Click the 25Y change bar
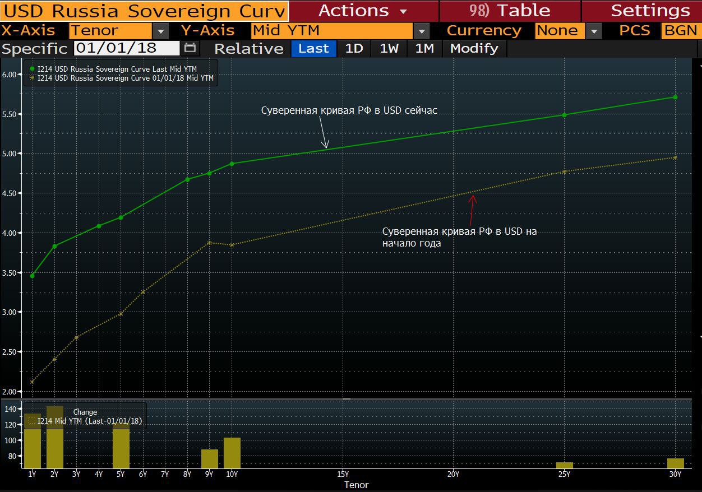The image size is (702, 492). tap(565, 465)
